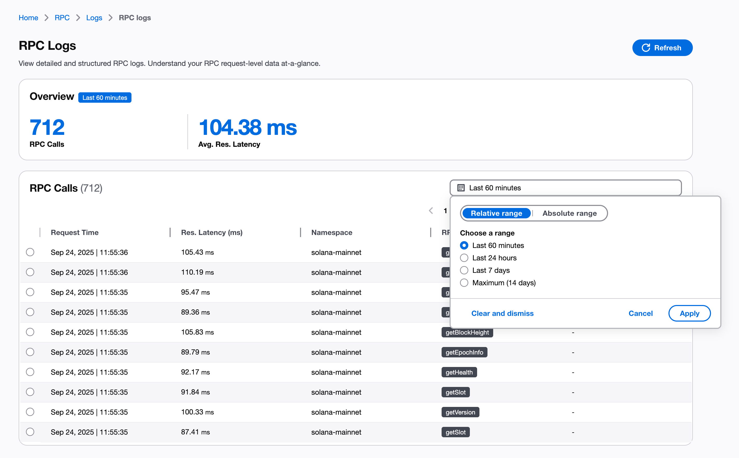Switch to the Absolute range tab
This screenshot has height=458, width=739.
(x=569, y=213)
